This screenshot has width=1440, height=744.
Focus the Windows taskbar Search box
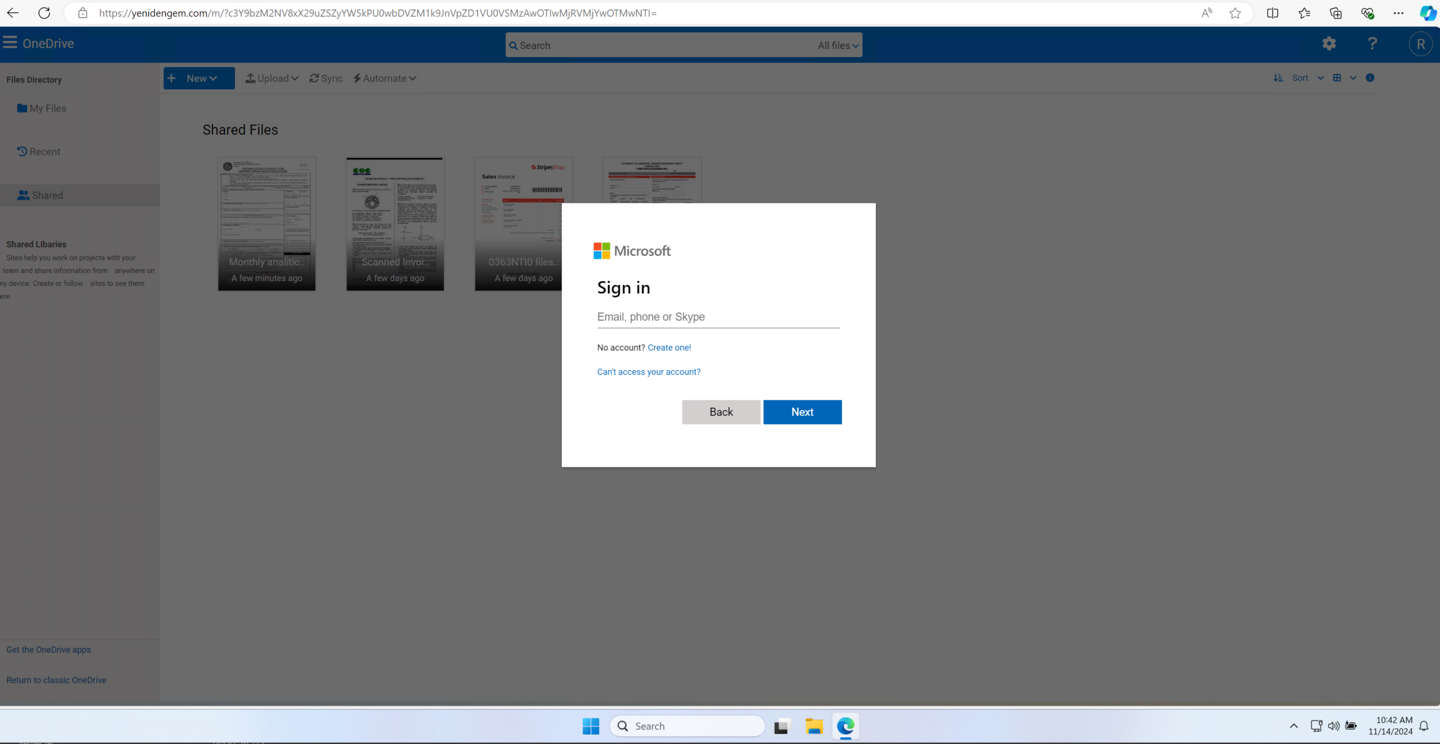pyautogui.click(x=687, y=726)
